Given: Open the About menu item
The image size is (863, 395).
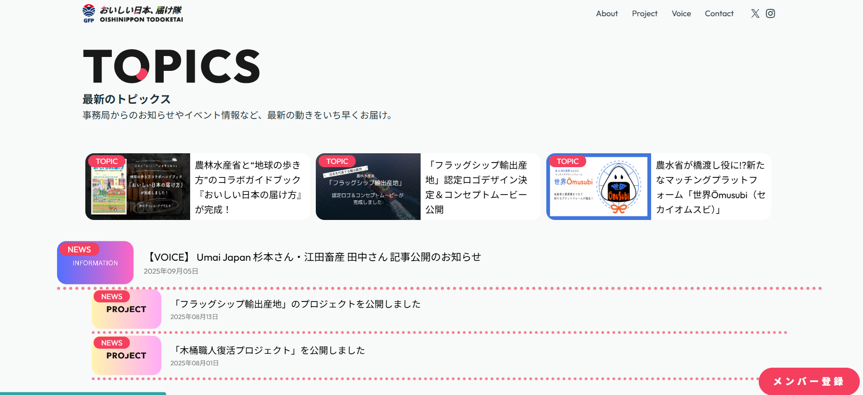Looking at the screenshot, I should pyautogui.click(x=607, y=13).
